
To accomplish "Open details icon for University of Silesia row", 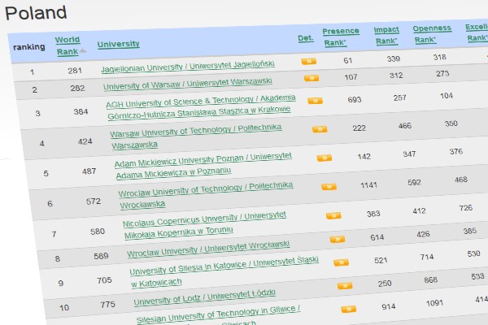I will click(x=341, y=262).
